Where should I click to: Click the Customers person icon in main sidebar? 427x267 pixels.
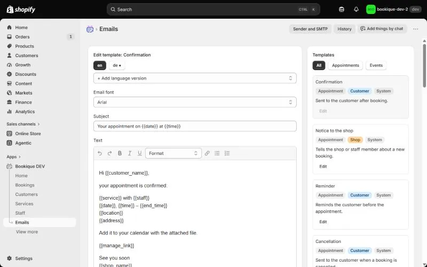tap(10, 56)
